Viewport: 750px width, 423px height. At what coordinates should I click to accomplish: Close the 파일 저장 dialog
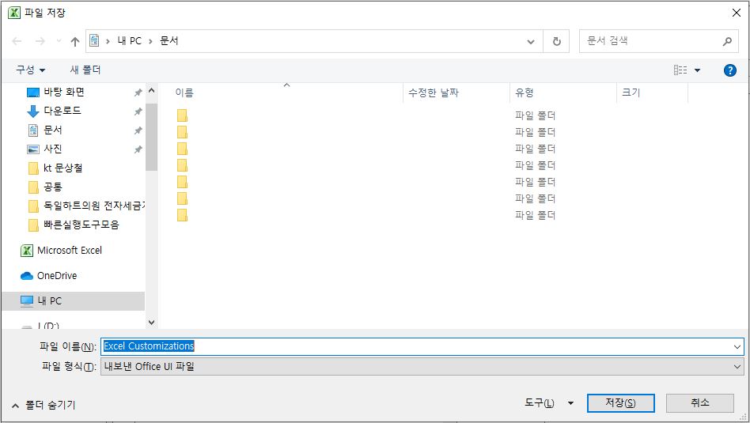(737, 13)
